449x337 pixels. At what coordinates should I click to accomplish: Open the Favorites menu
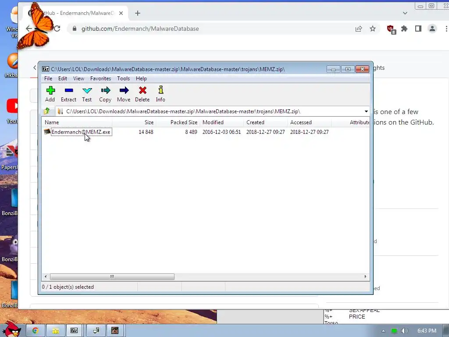[100, 78]
